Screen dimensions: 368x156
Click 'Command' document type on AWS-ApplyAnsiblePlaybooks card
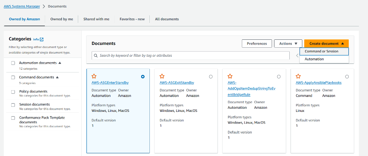pos(304,96)
